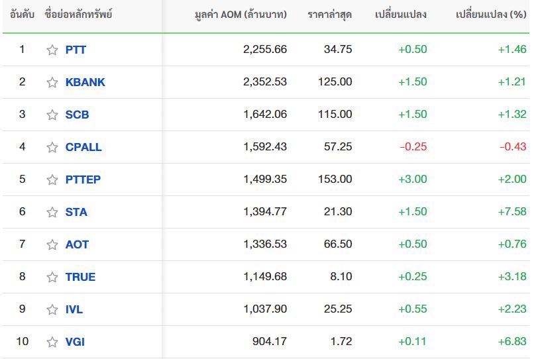Mark CPALL with the star icon
The image size is (546, 359).
pos(52,147)
